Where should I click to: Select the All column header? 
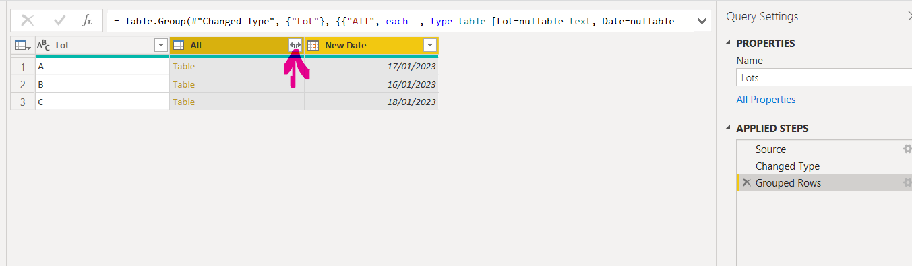point(237,45)
